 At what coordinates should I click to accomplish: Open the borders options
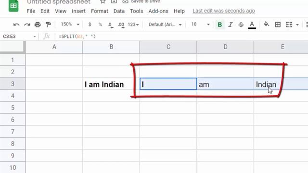(278, 25)
